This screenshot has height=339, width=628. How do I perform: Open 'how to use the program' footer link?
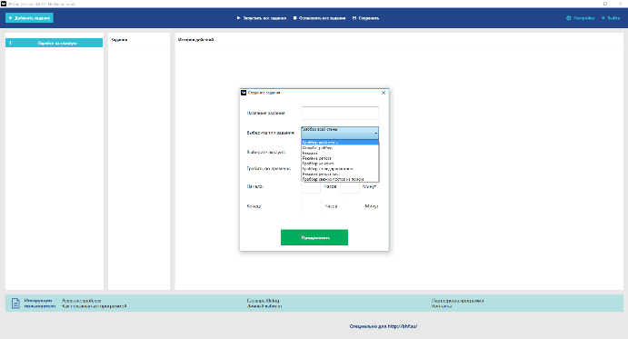point(95,306)
